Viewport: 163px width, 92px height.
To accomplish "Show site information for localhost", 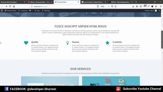I will 32,6.
